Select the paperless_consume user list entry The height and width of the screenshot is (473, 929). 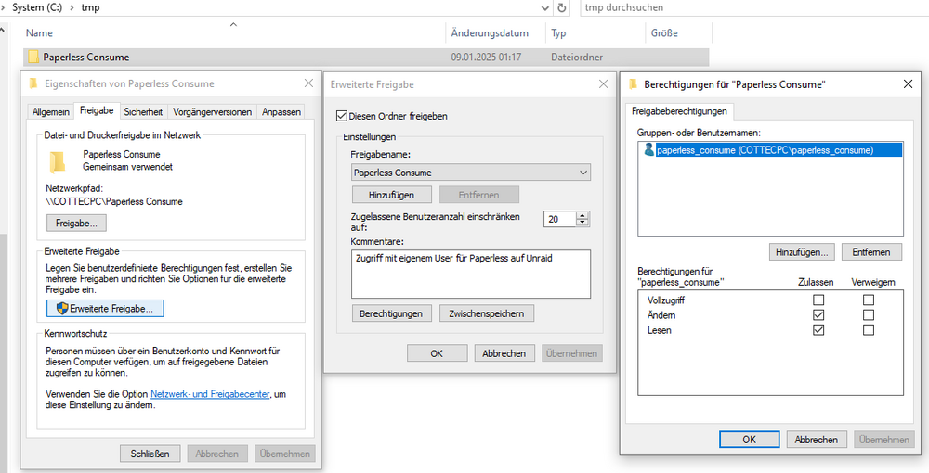click(x=771, y=150)
